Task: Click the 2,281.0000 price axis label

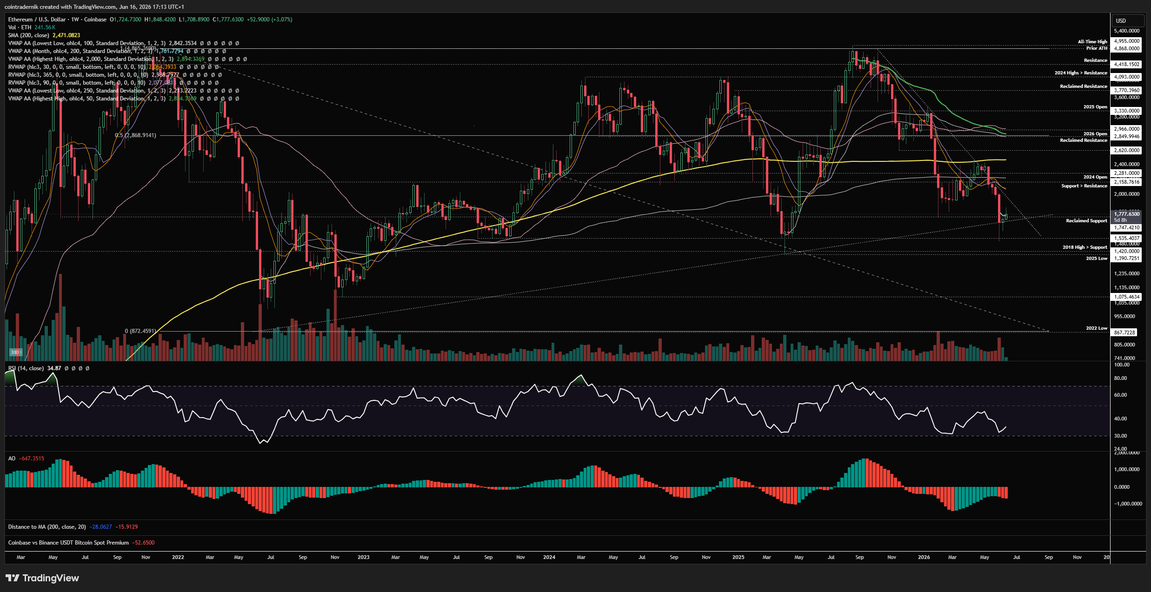Action: tap(1127, 173)
